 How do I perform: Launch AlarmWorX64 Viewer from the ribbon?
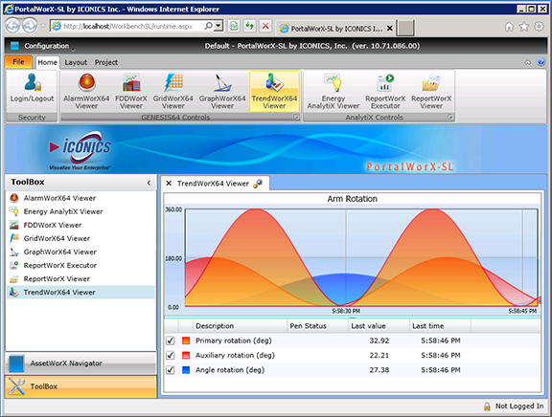click(x=86, y=91)
